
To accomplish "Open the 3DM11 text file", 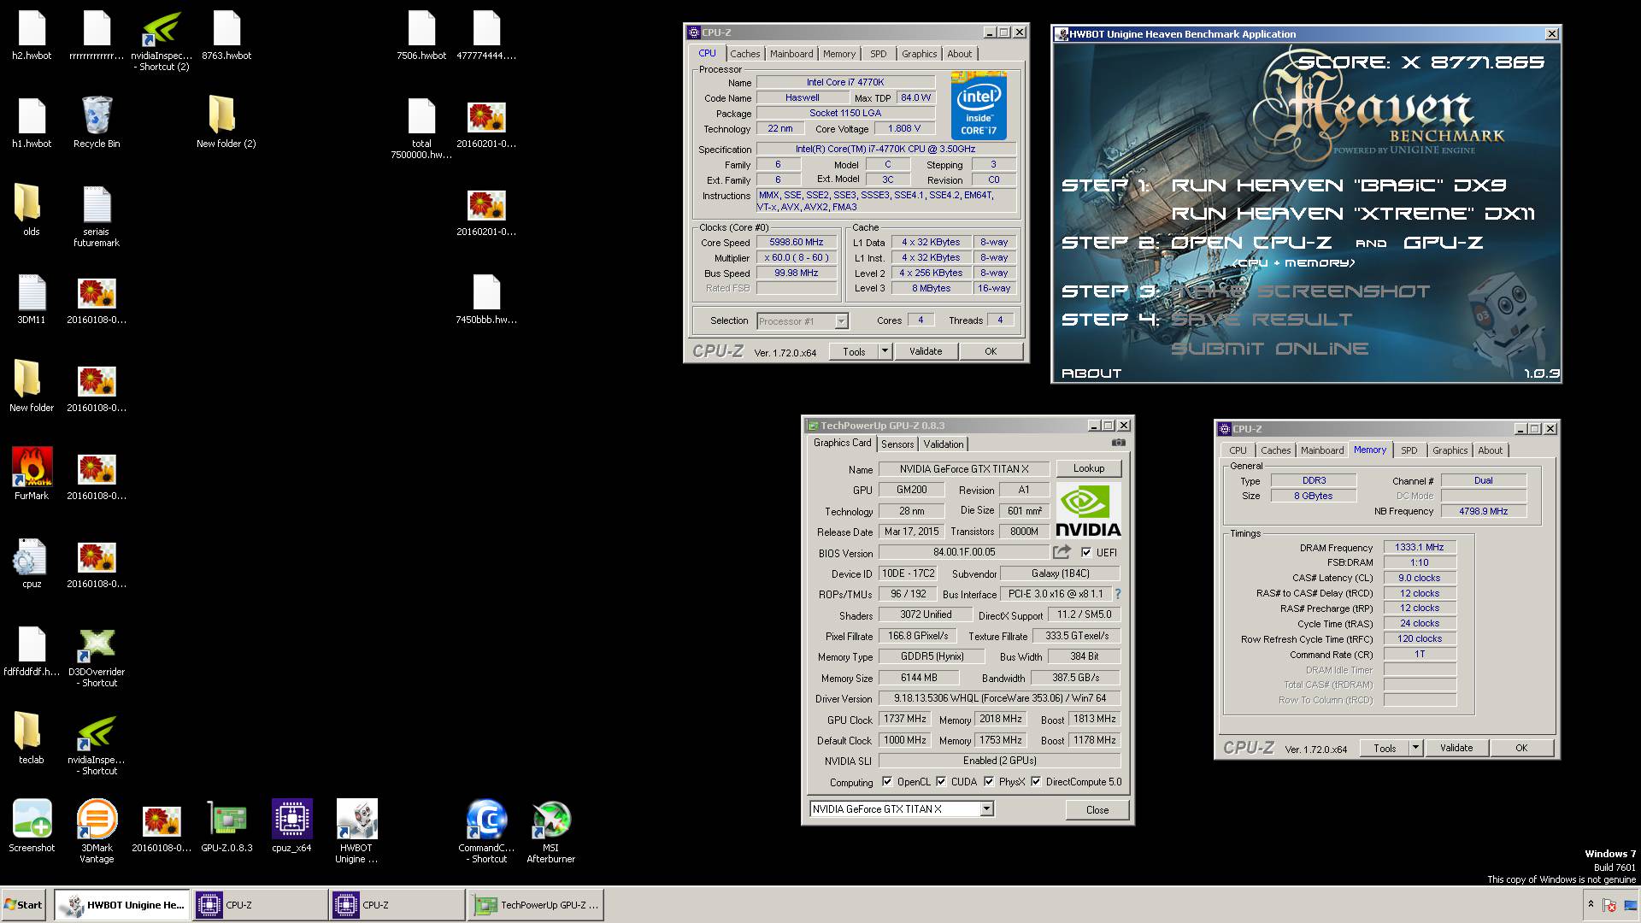I will tap(32, 297).
